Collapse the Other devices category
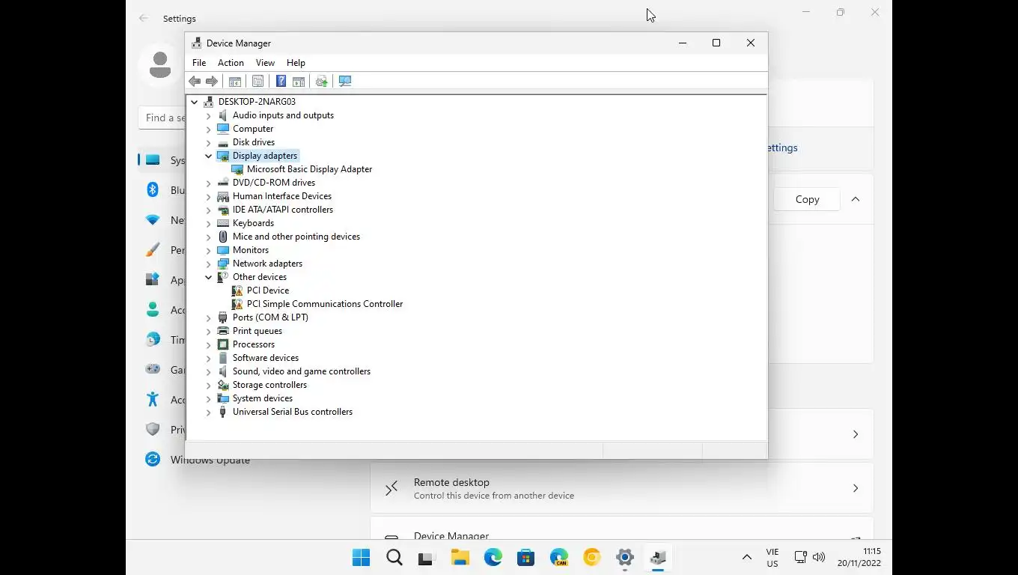The width and height of the screenshot is (1018, 575). (209, 277)
